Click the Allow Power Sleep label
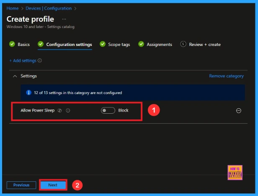 [x=38, y=110]
